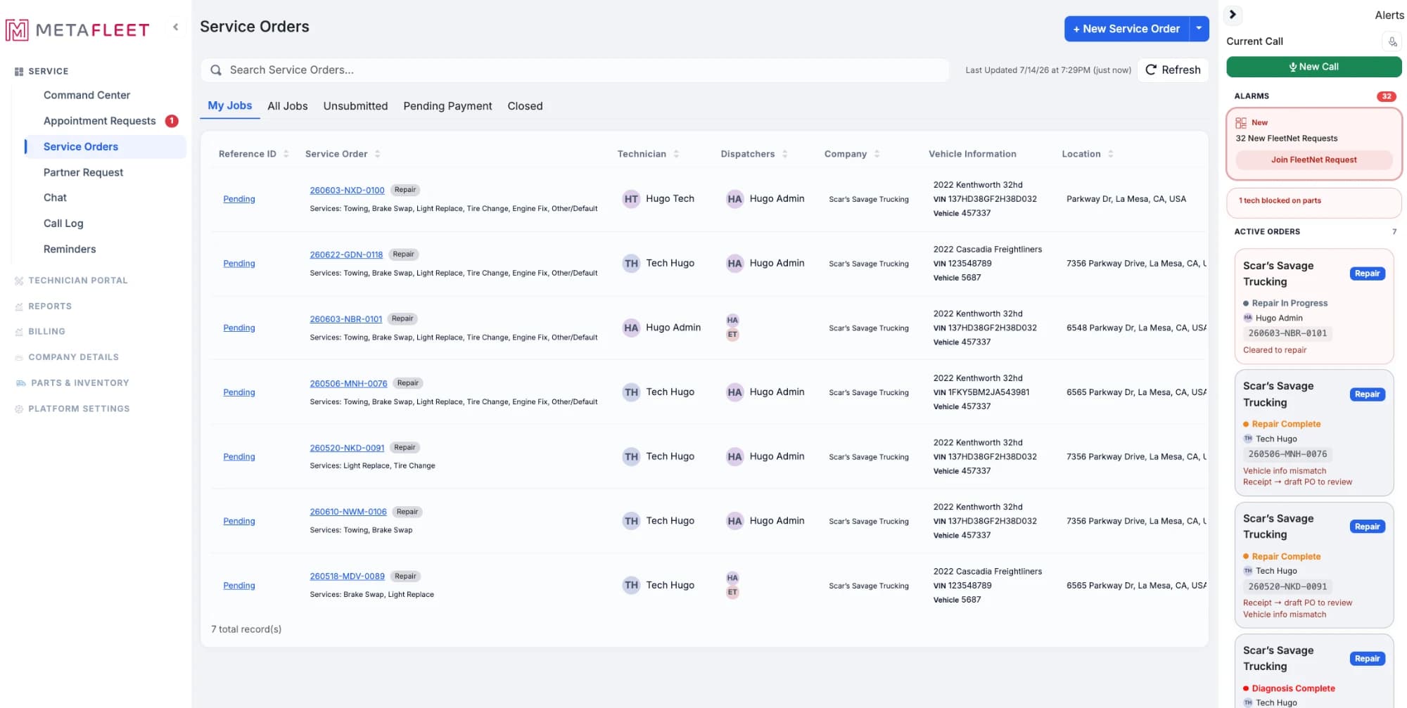Click Diagnosis Complete status in bottom card
Viewport: 1407px width, 708px height.
pyautogui.click(x=1293, y=689)
